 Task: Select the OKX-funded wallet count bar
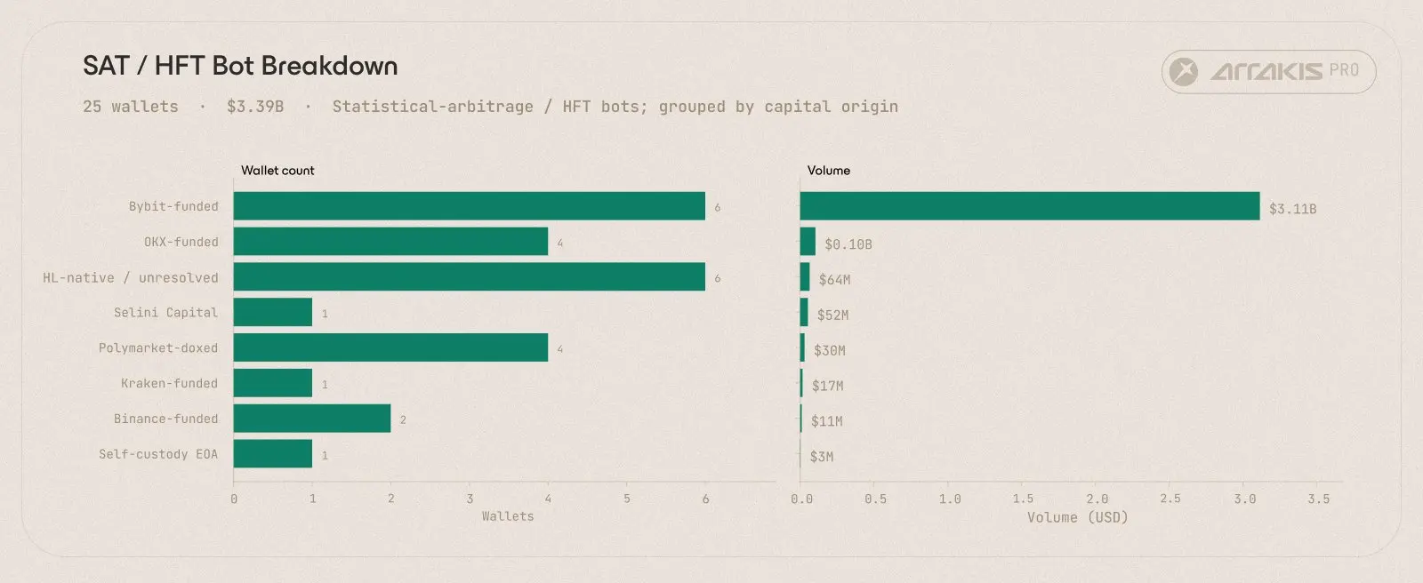pyautogui.click(x=390, y=242)
